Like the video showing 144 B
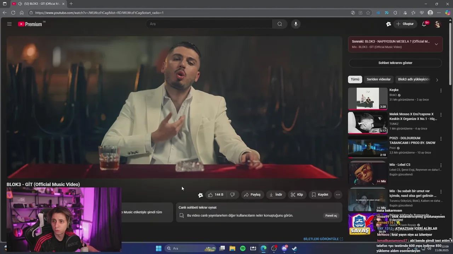The height and width of the screenshot is (254, 453). pos(216,195)
